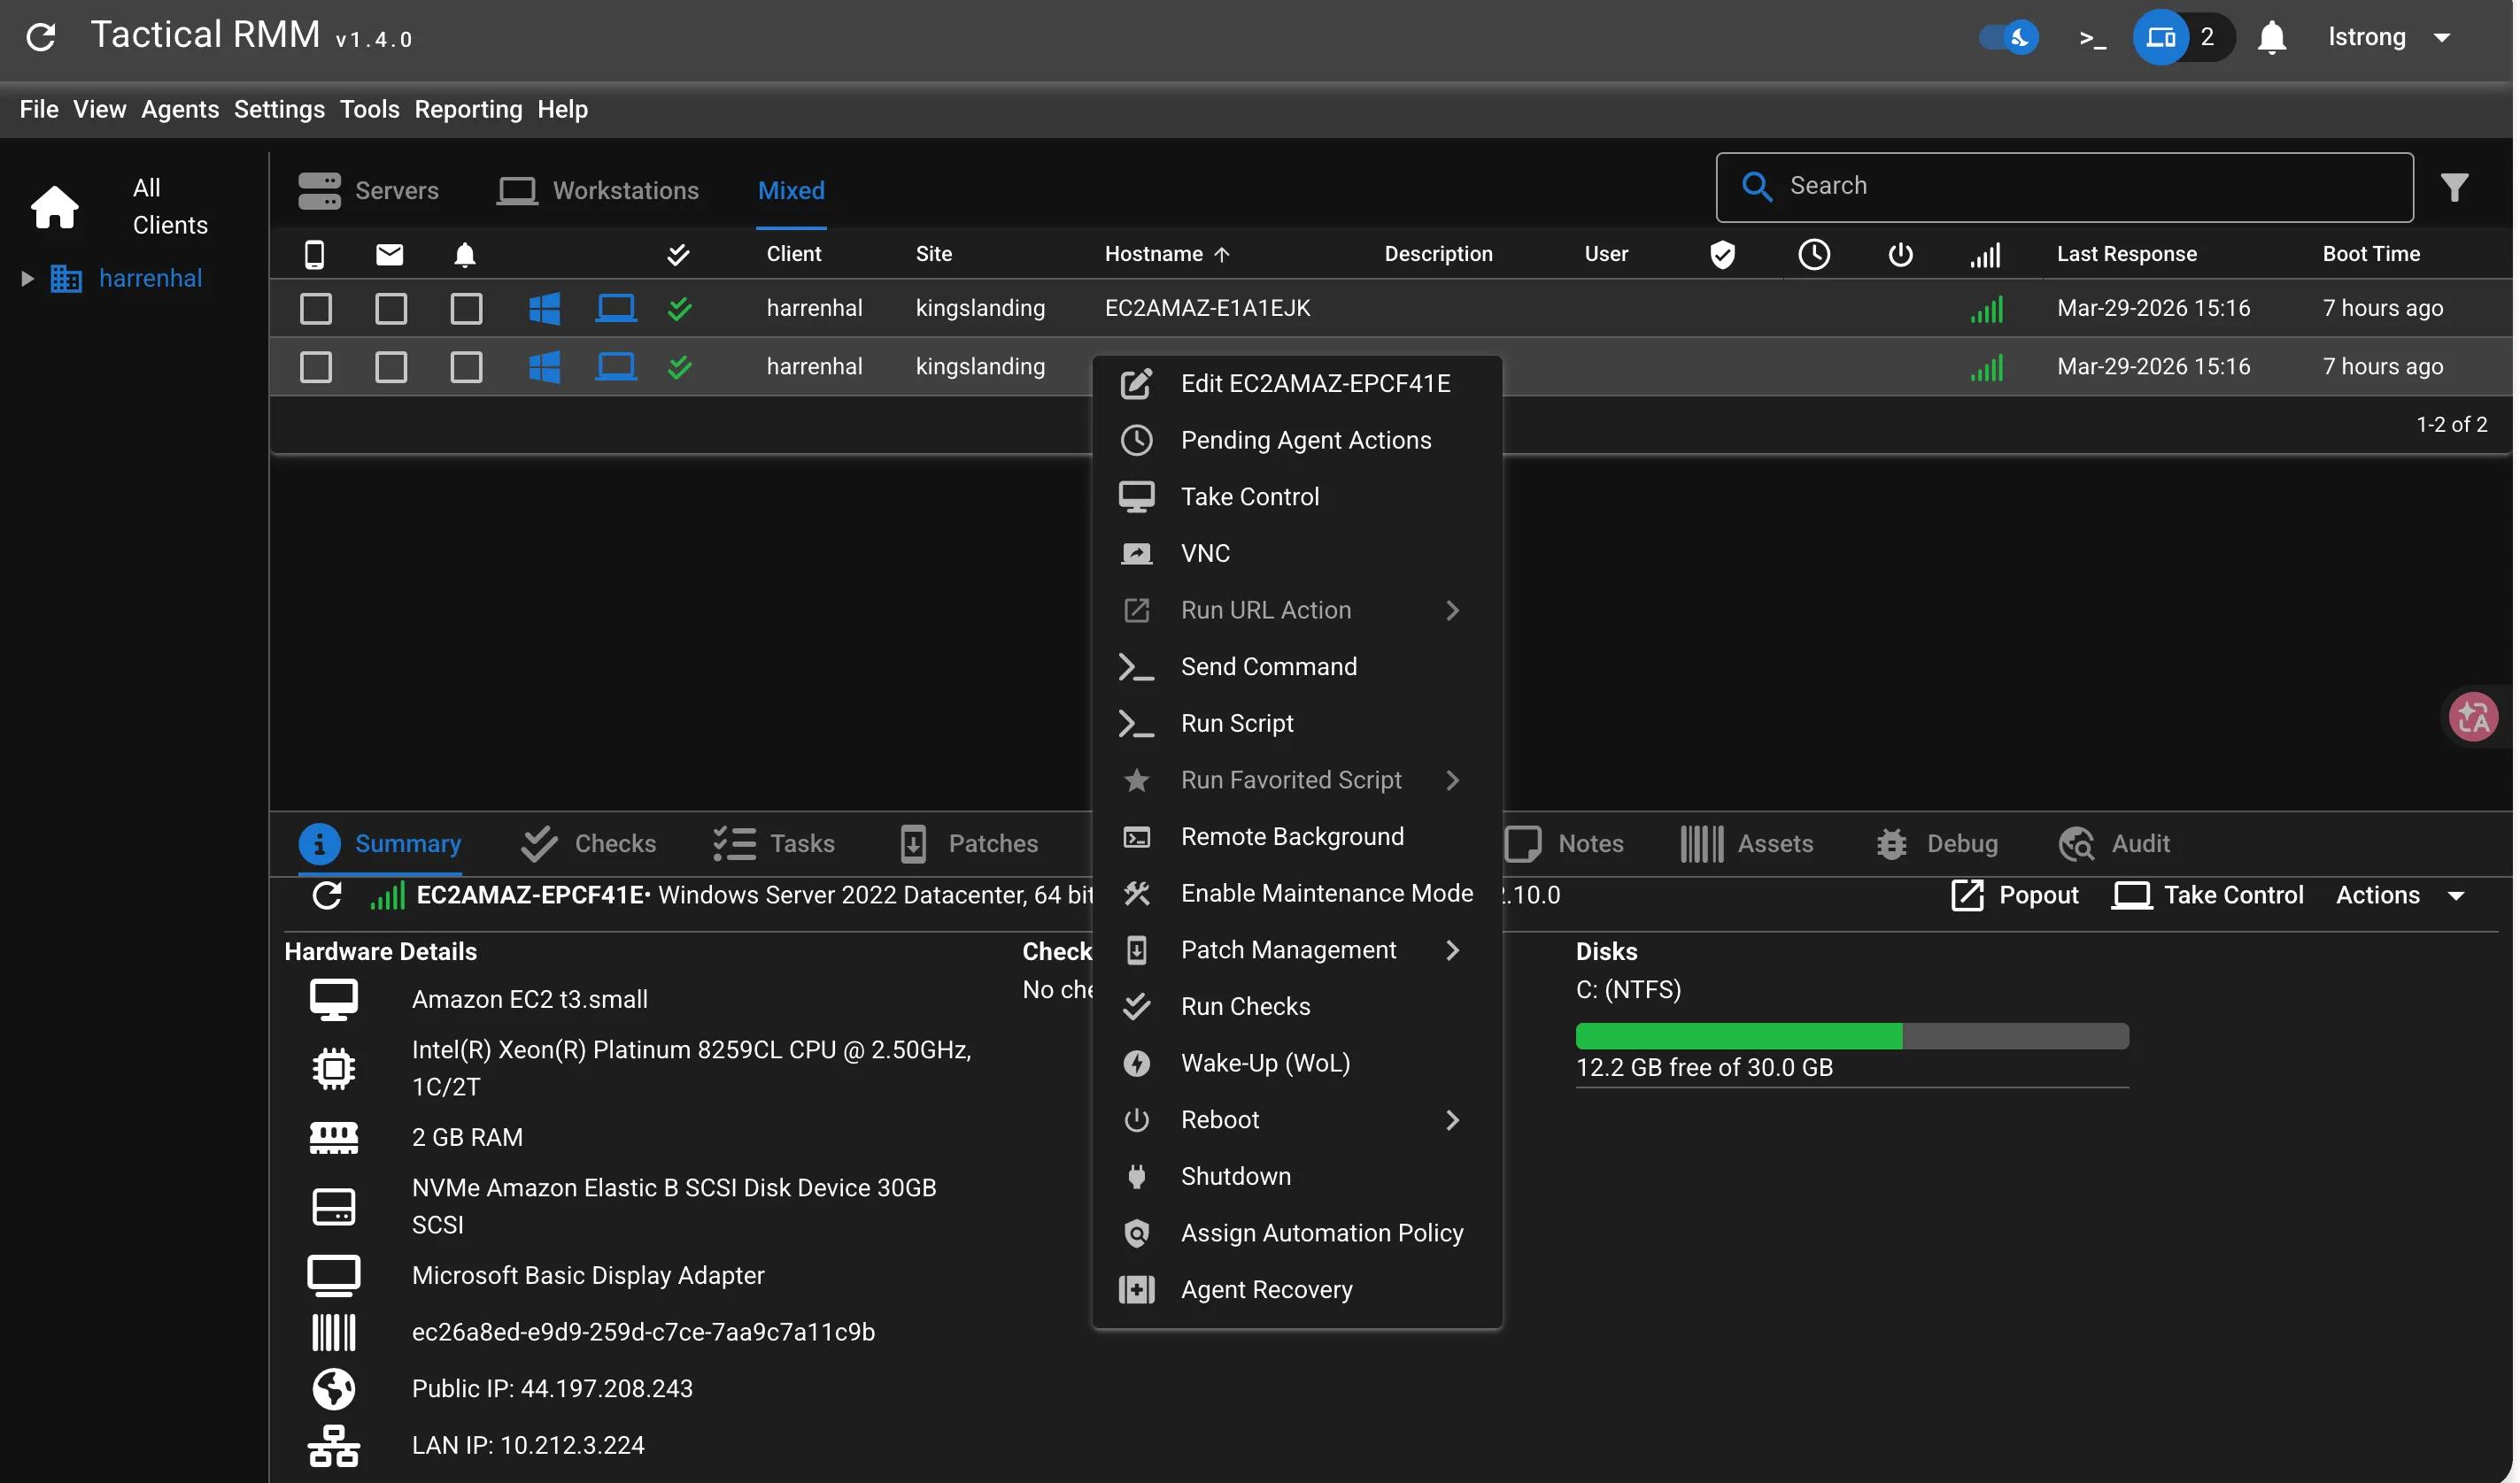Click harrenhal client link in sidebar
Viewport: 2520px width, 1483px height.
[x=150, y=278]
